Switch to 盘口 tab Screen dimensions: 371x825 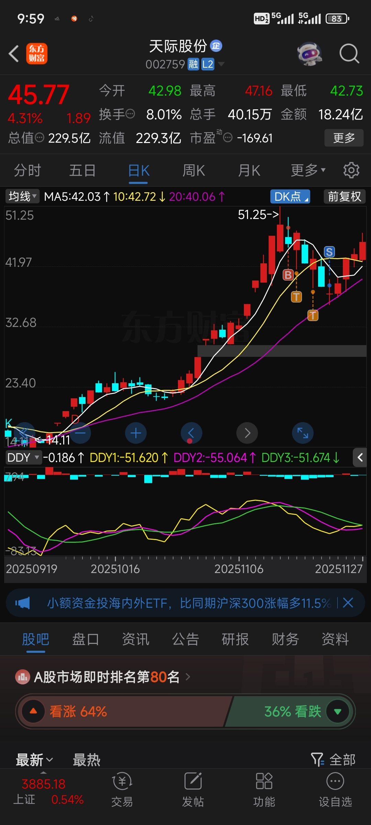coord(86,639)
